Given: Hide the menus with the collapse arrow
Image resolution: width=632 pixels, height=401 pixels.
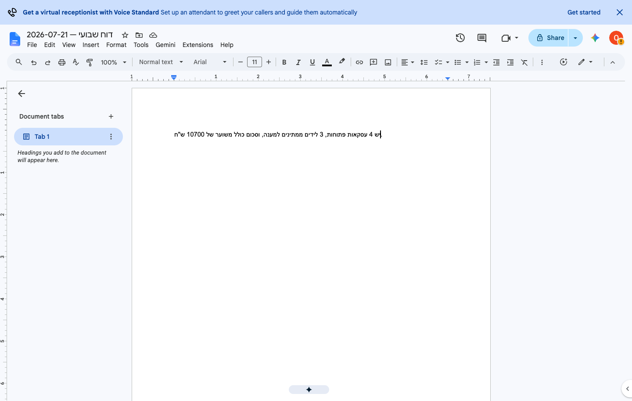Looking at the screenshot, I should click(613, 62).
